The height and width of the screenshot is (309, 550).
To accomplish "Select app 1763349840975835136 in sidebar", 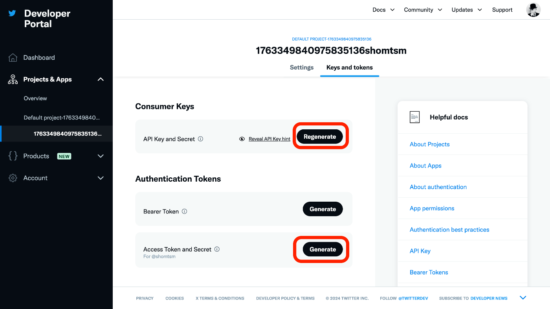I will click(68, 134).
